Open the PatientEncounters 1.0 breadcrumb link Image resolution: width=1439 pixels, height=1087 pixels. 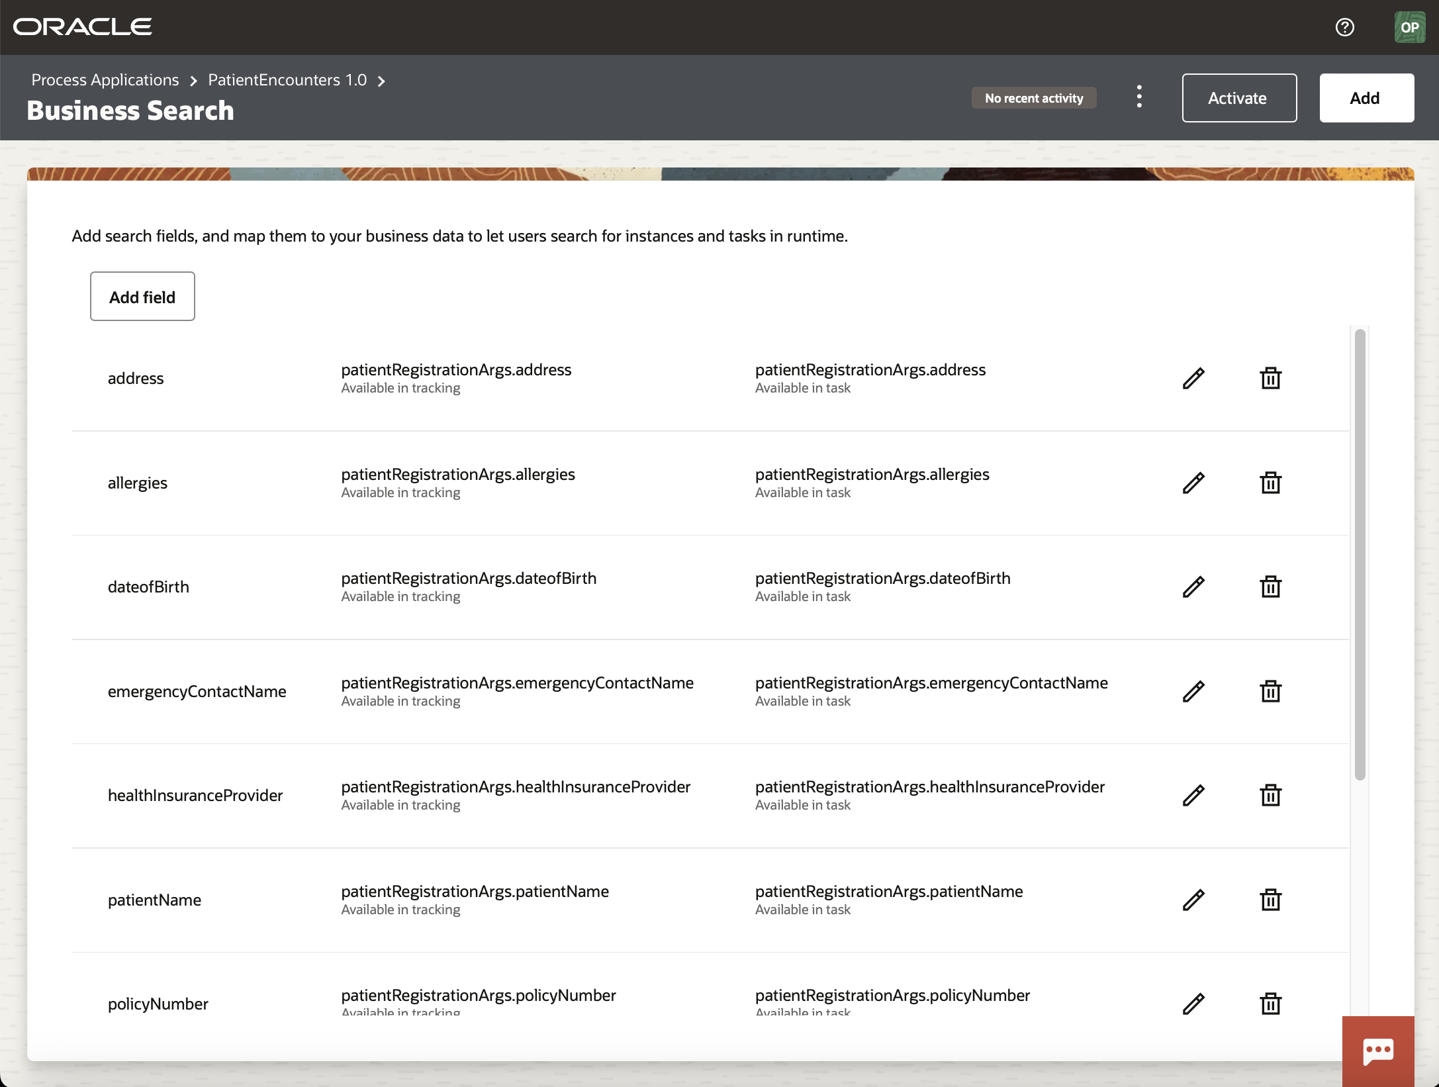tap(287, 79)
